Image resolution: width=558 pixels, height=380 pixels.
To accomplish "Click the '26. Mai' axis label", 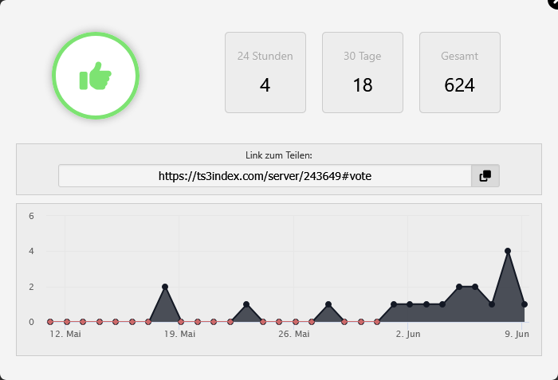I will (x=294, y=334).
